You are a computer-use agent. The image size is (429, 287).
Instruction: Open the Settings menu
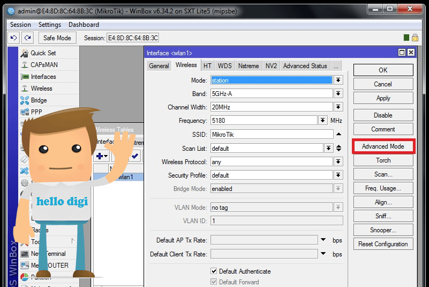point(50,25)
